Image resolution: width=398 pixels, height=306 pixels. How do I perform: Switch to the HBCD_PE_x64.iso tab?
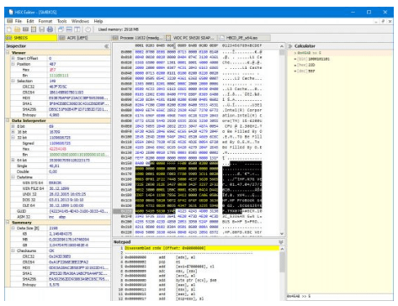tap(244, 38)
